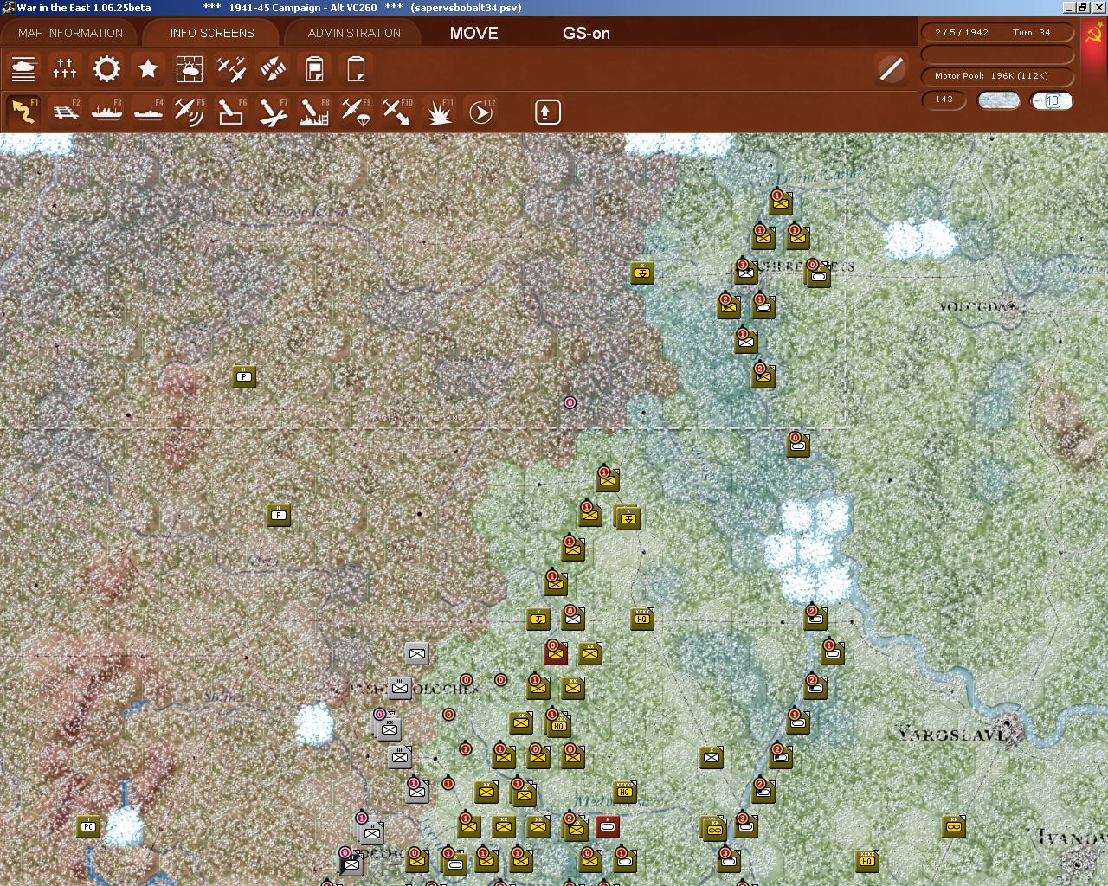This screenshot has height=886, width=1108.
Task: Select the F9 air transport parachute mode
Action: [x=356, y=112]
